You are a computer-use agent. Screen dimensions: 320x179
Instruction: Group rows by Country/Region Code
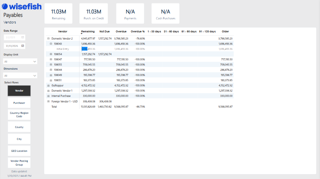pos(19,115)
